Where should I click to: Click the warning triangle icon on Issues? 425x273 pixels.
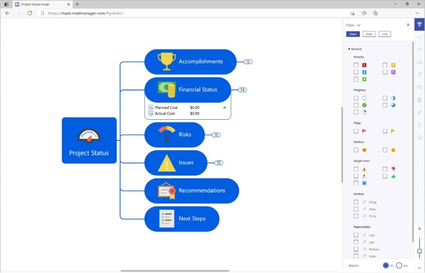pos(166,163)
